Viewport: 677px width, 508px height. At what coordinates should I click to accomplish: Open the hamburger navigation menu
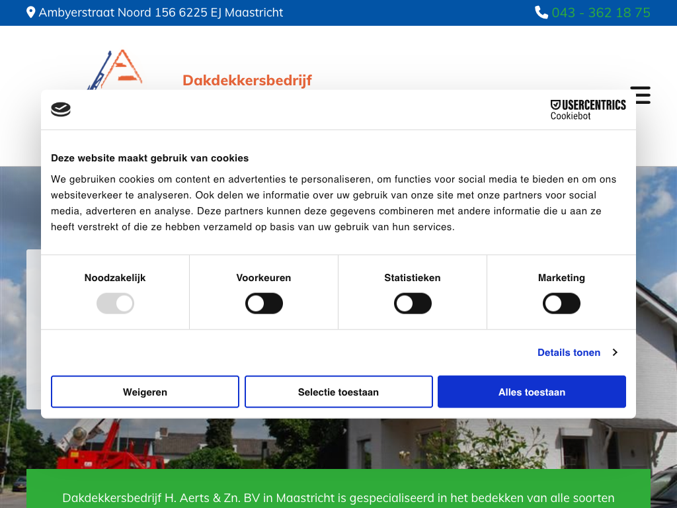(x=640, y=95)
